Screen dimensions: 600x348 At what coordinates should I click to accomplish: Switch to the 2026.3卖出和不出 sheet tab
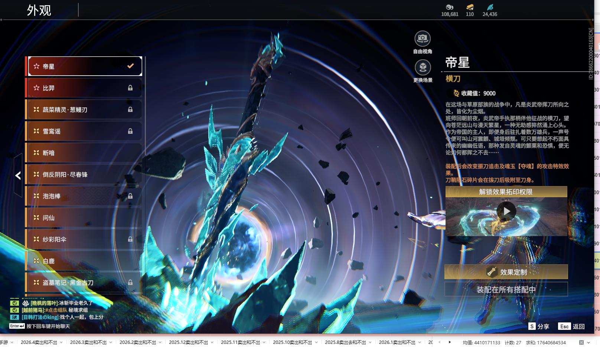click(x=88, y=342)
